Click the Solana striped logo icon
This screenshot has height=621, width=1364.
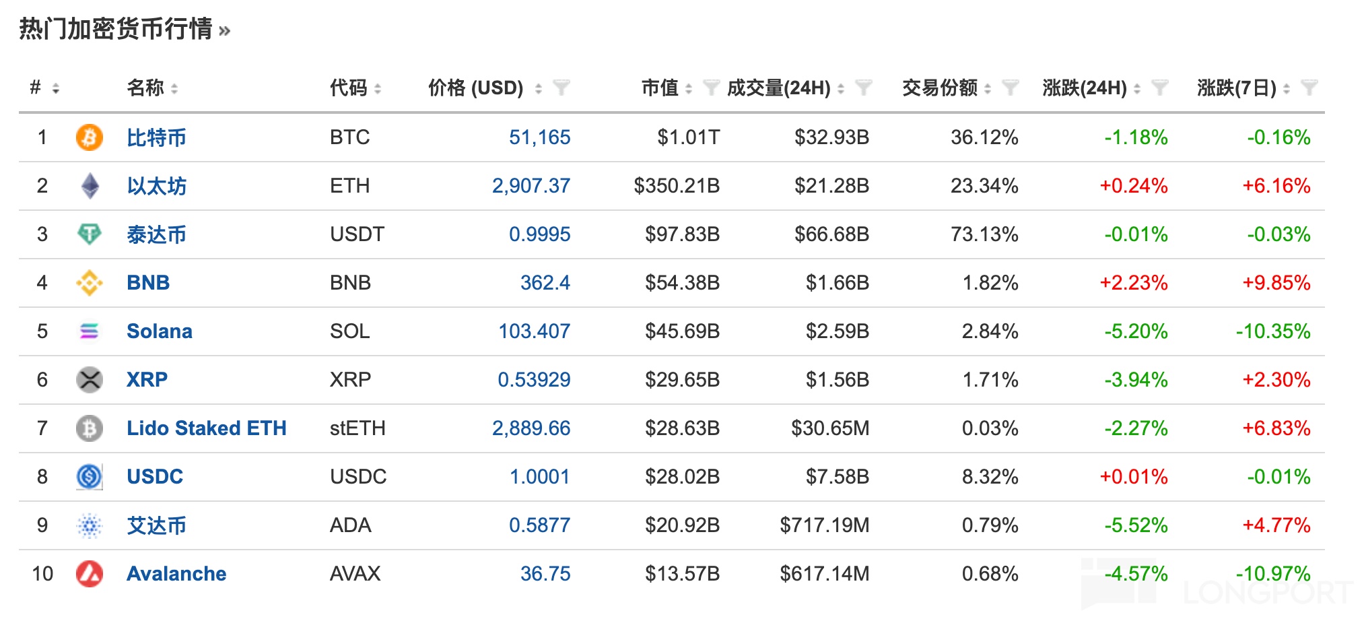point(89,331)
